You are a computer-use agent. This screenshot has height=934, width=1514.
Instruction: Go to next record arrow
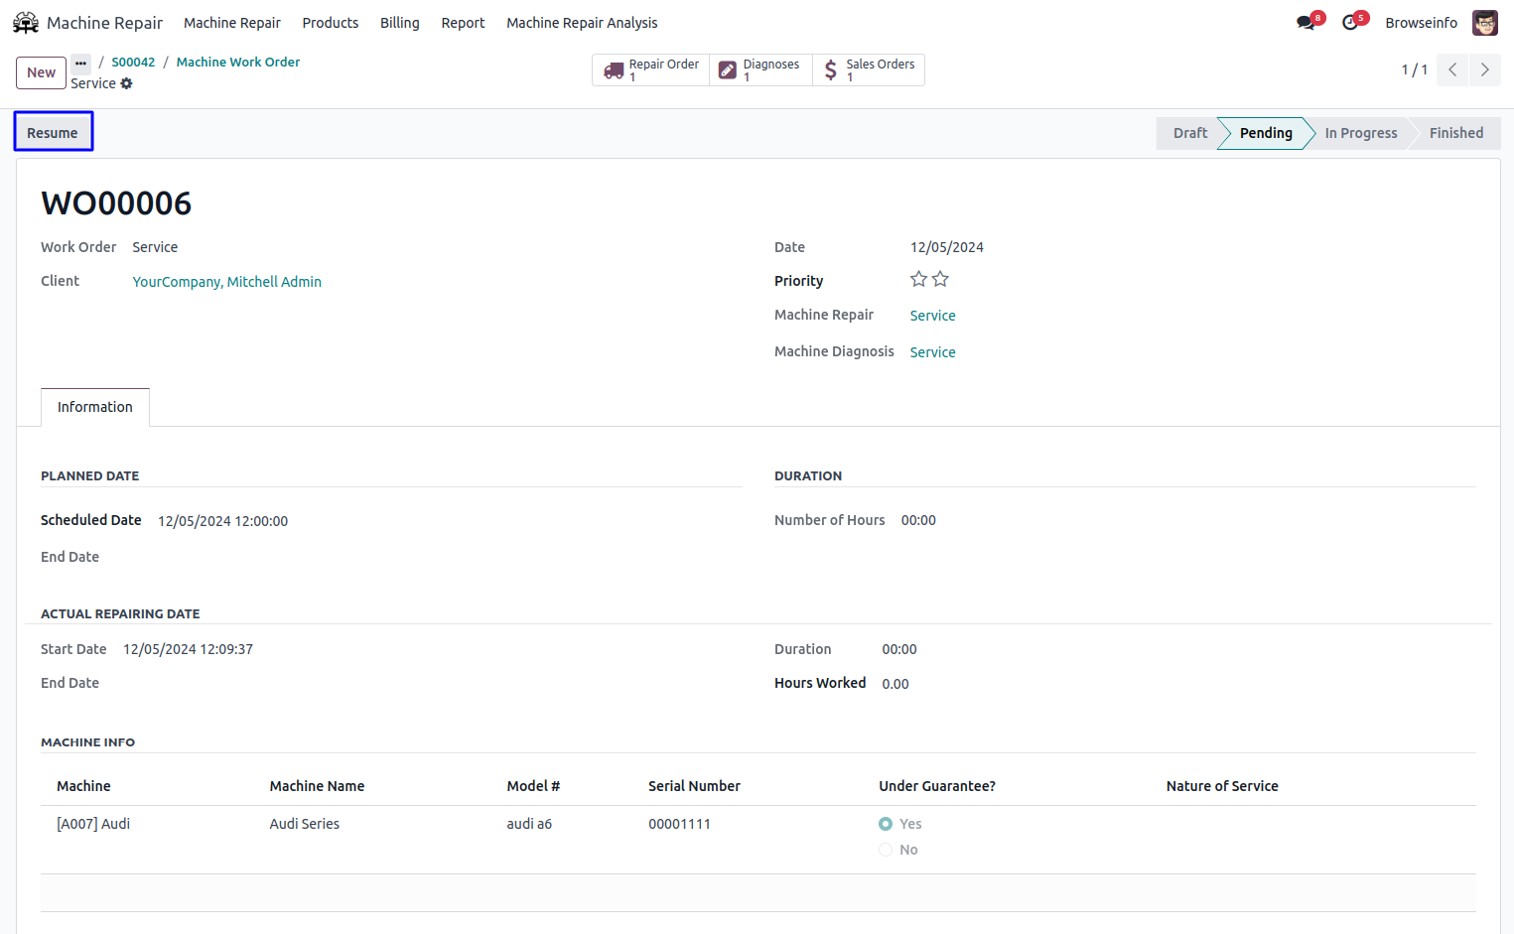1484,69
